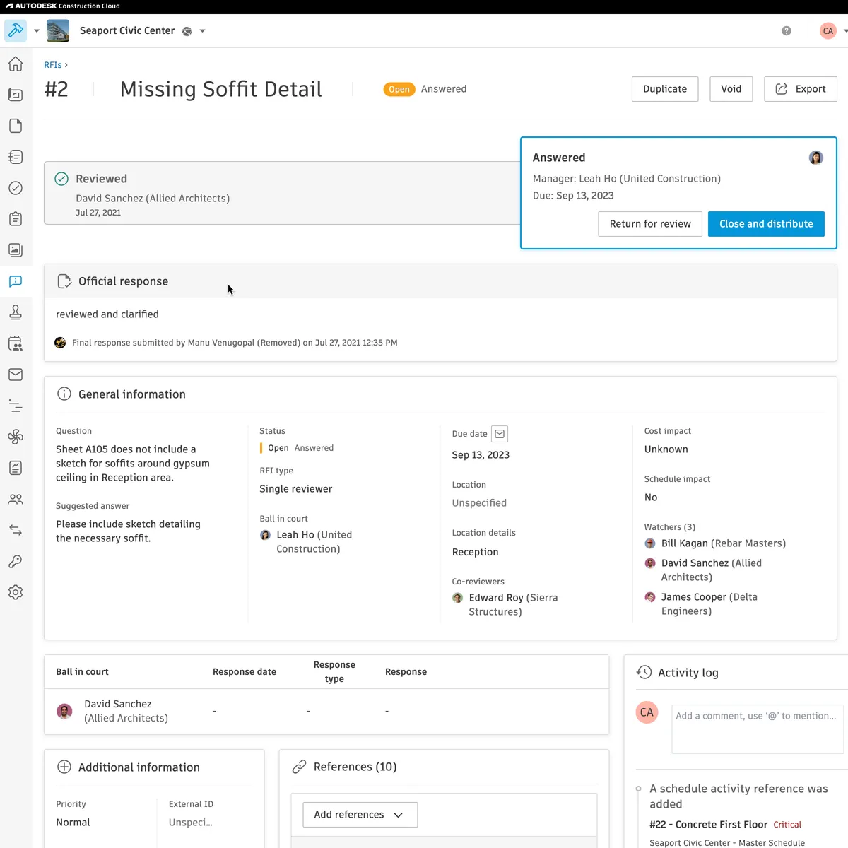848x848 pixels.
Task: Click the RFI title Missing Soffit Detail
Action: coord(221,89)
